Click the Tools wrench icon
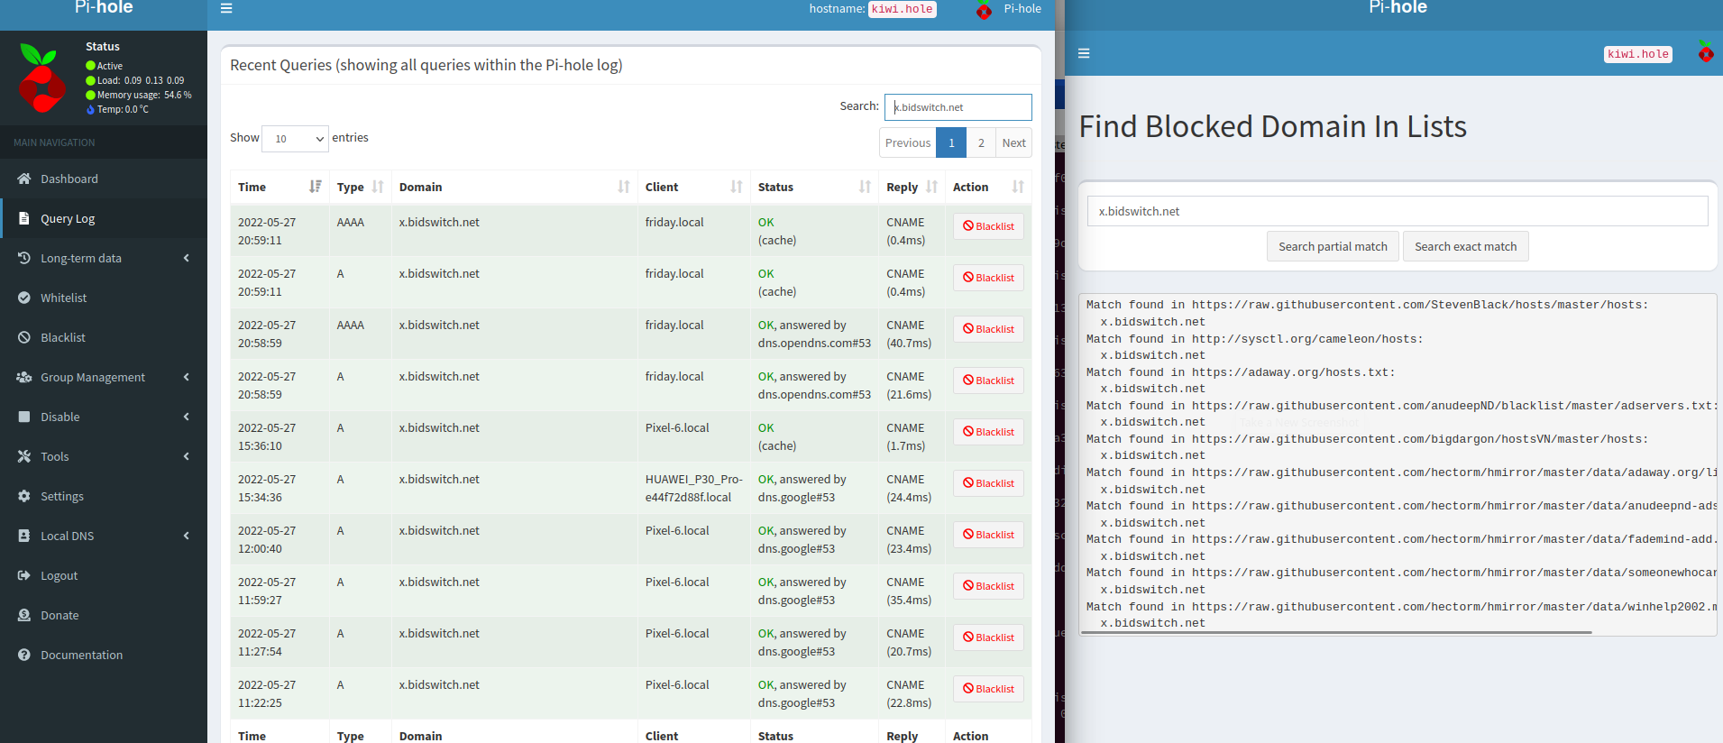Viewport: 1723px width, 743px height. 24,456
